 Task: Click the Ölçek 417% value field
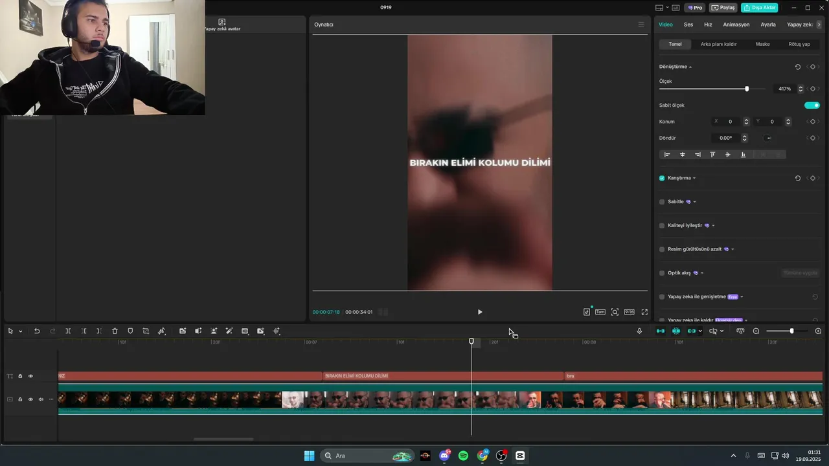784,89
